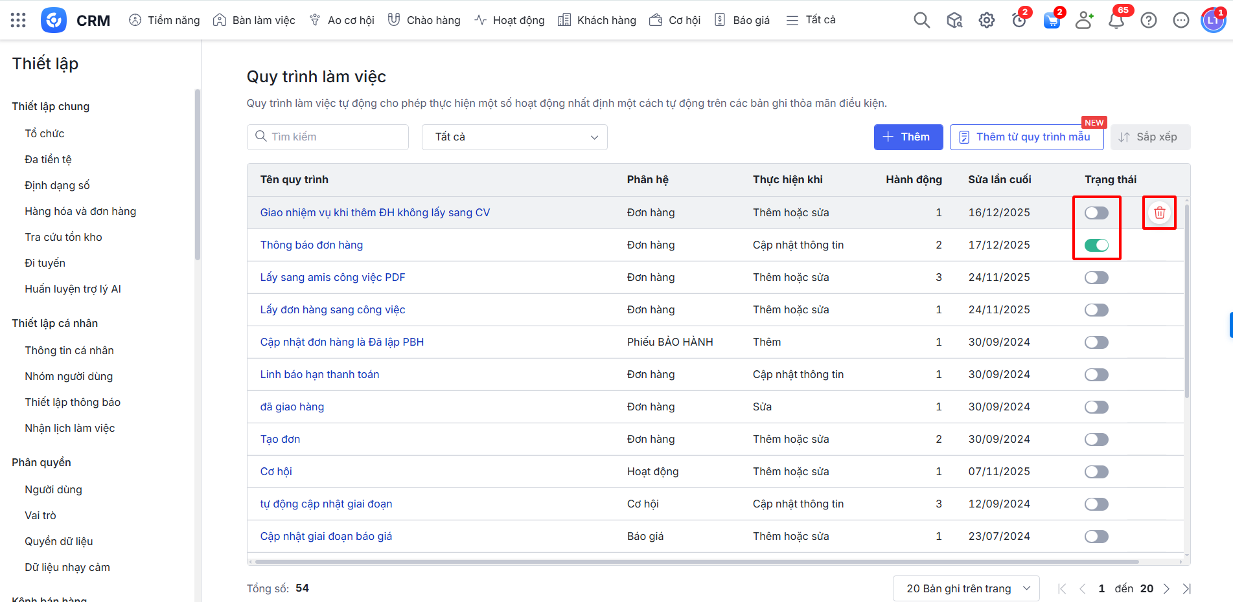Open the Linh báo hạn thanh toán workflow link

(x=319, y=374)
